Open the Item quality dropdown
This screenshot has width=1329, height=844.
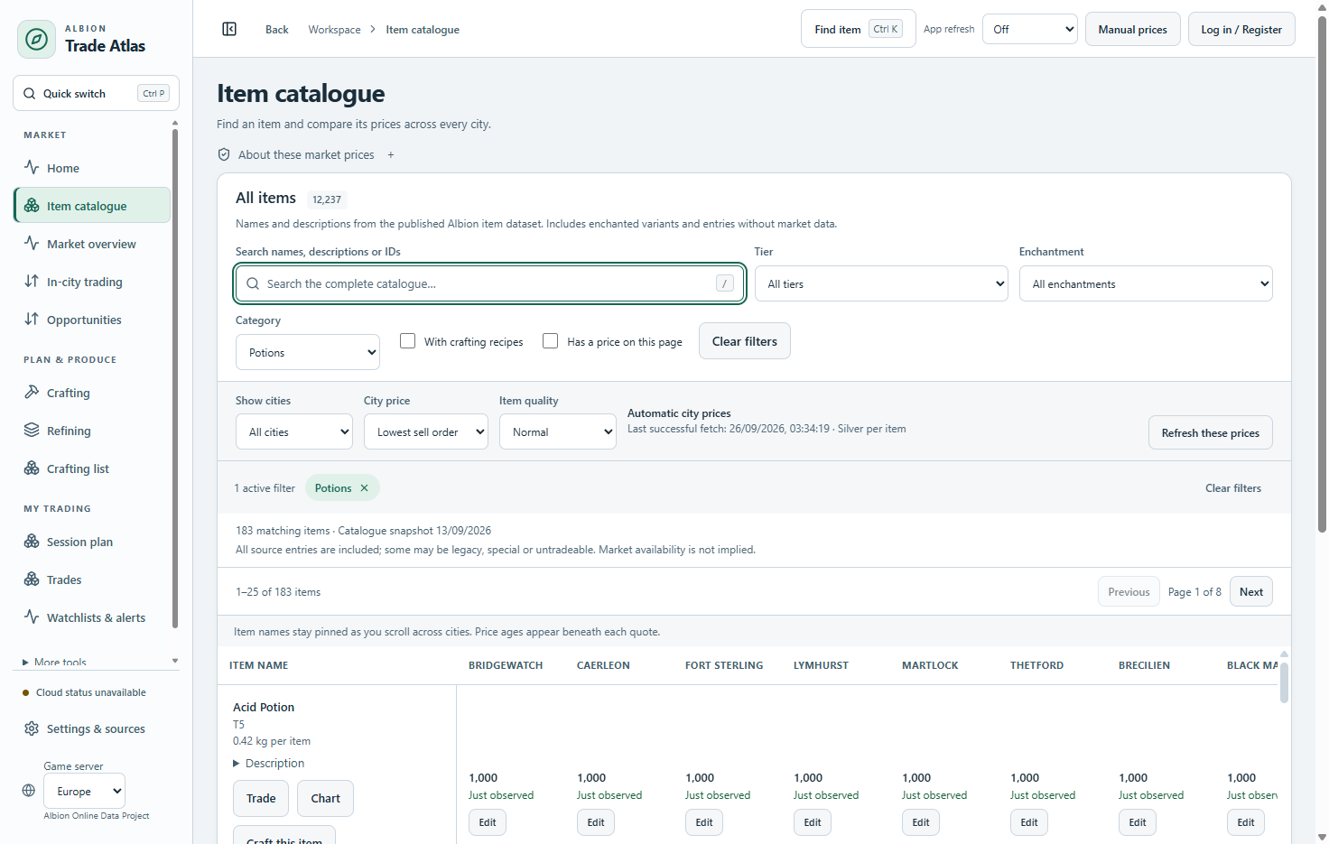558,431
